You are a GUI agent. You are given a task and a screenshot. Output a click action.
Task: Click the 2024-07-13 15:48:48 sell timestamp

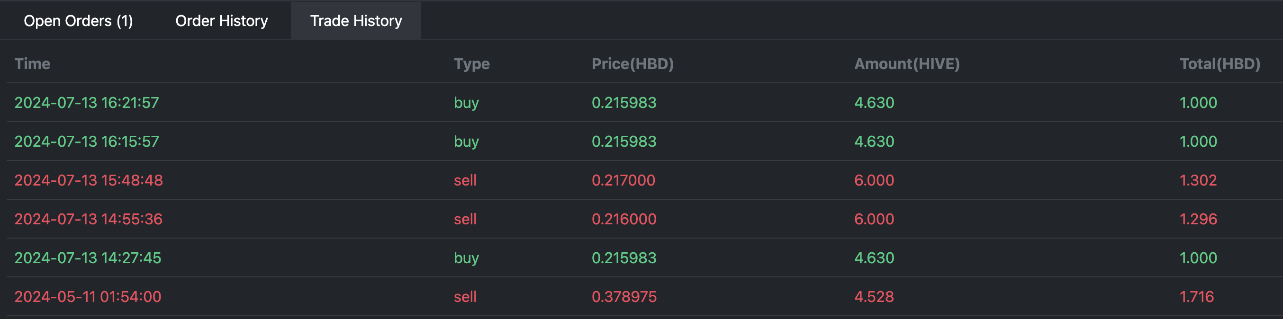coord(89,180)
